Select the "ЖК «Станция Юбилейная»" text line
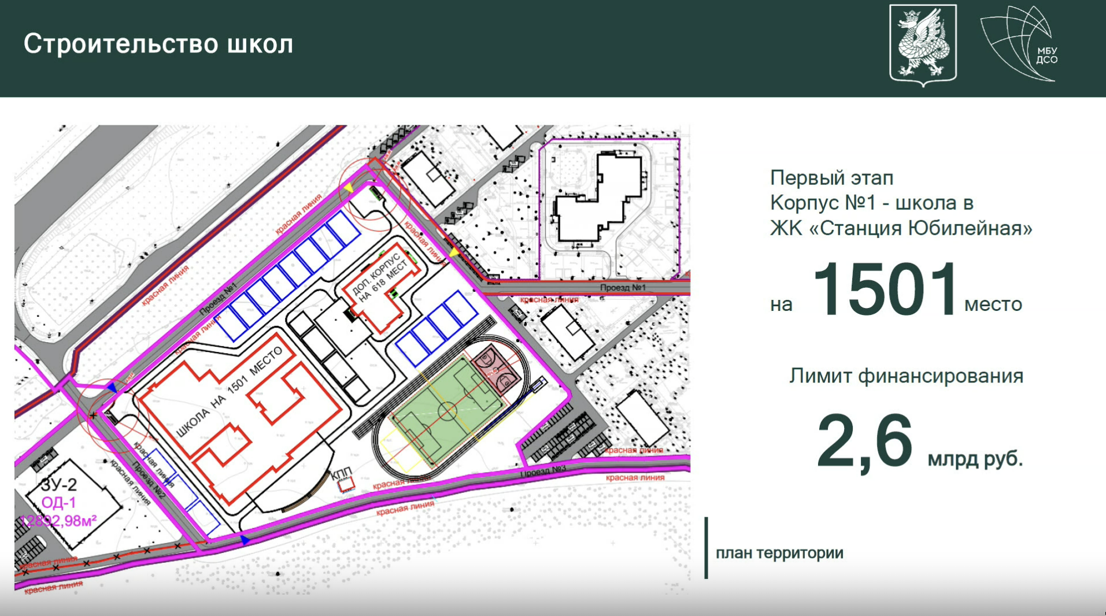The width and height of the screenshot is (1106, 616). (900, 228)
